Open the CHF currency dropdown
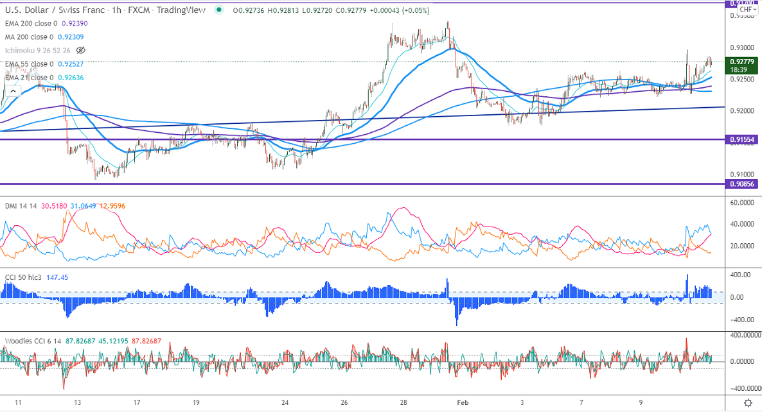762x412 pixels. click(x=747, y=10)
